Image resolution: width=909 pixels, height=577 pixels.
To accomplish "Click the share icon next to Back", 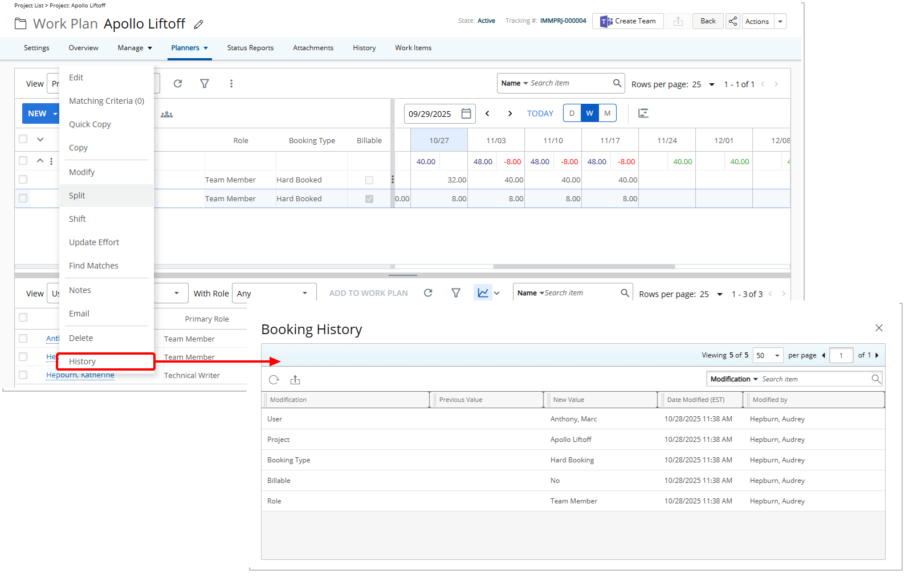I will point(733,21).
